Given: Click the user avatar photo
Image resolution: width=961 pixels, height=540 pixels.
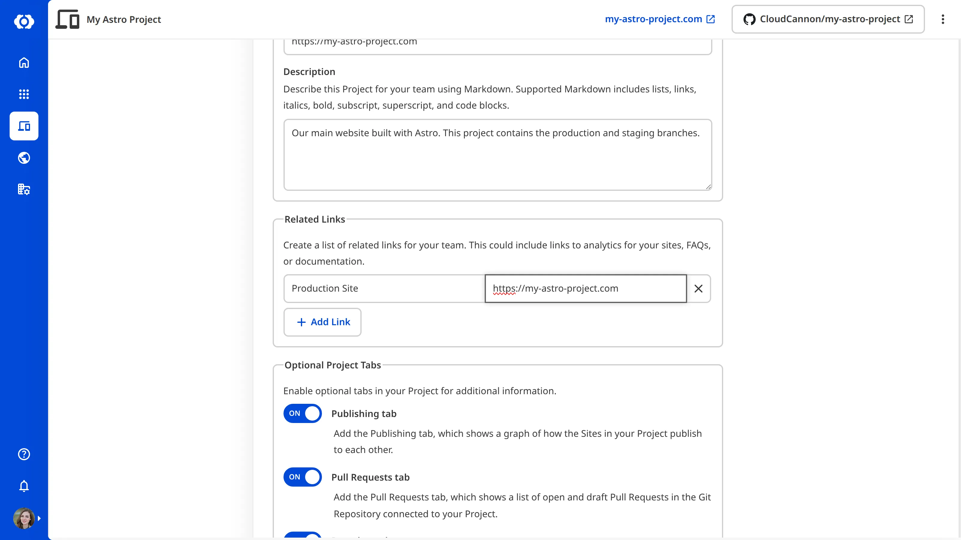Looking at the screenshot, I should 24,518.
